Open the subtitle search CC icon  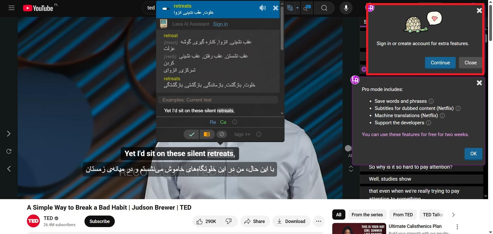(307, 8)
